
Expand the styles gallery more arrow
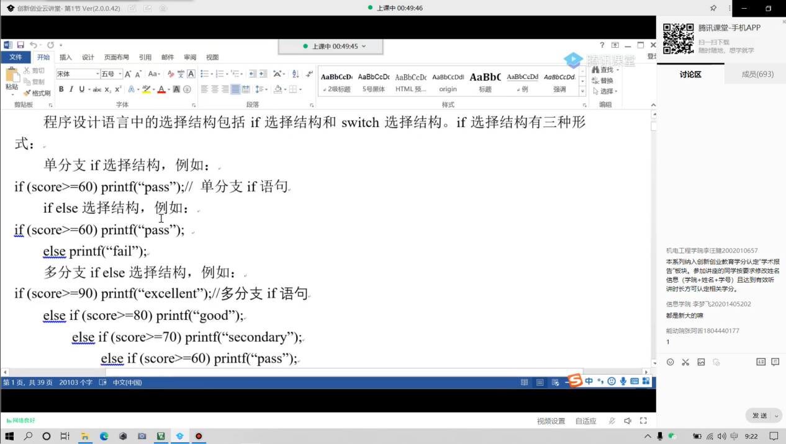click(x=582, y=91)
